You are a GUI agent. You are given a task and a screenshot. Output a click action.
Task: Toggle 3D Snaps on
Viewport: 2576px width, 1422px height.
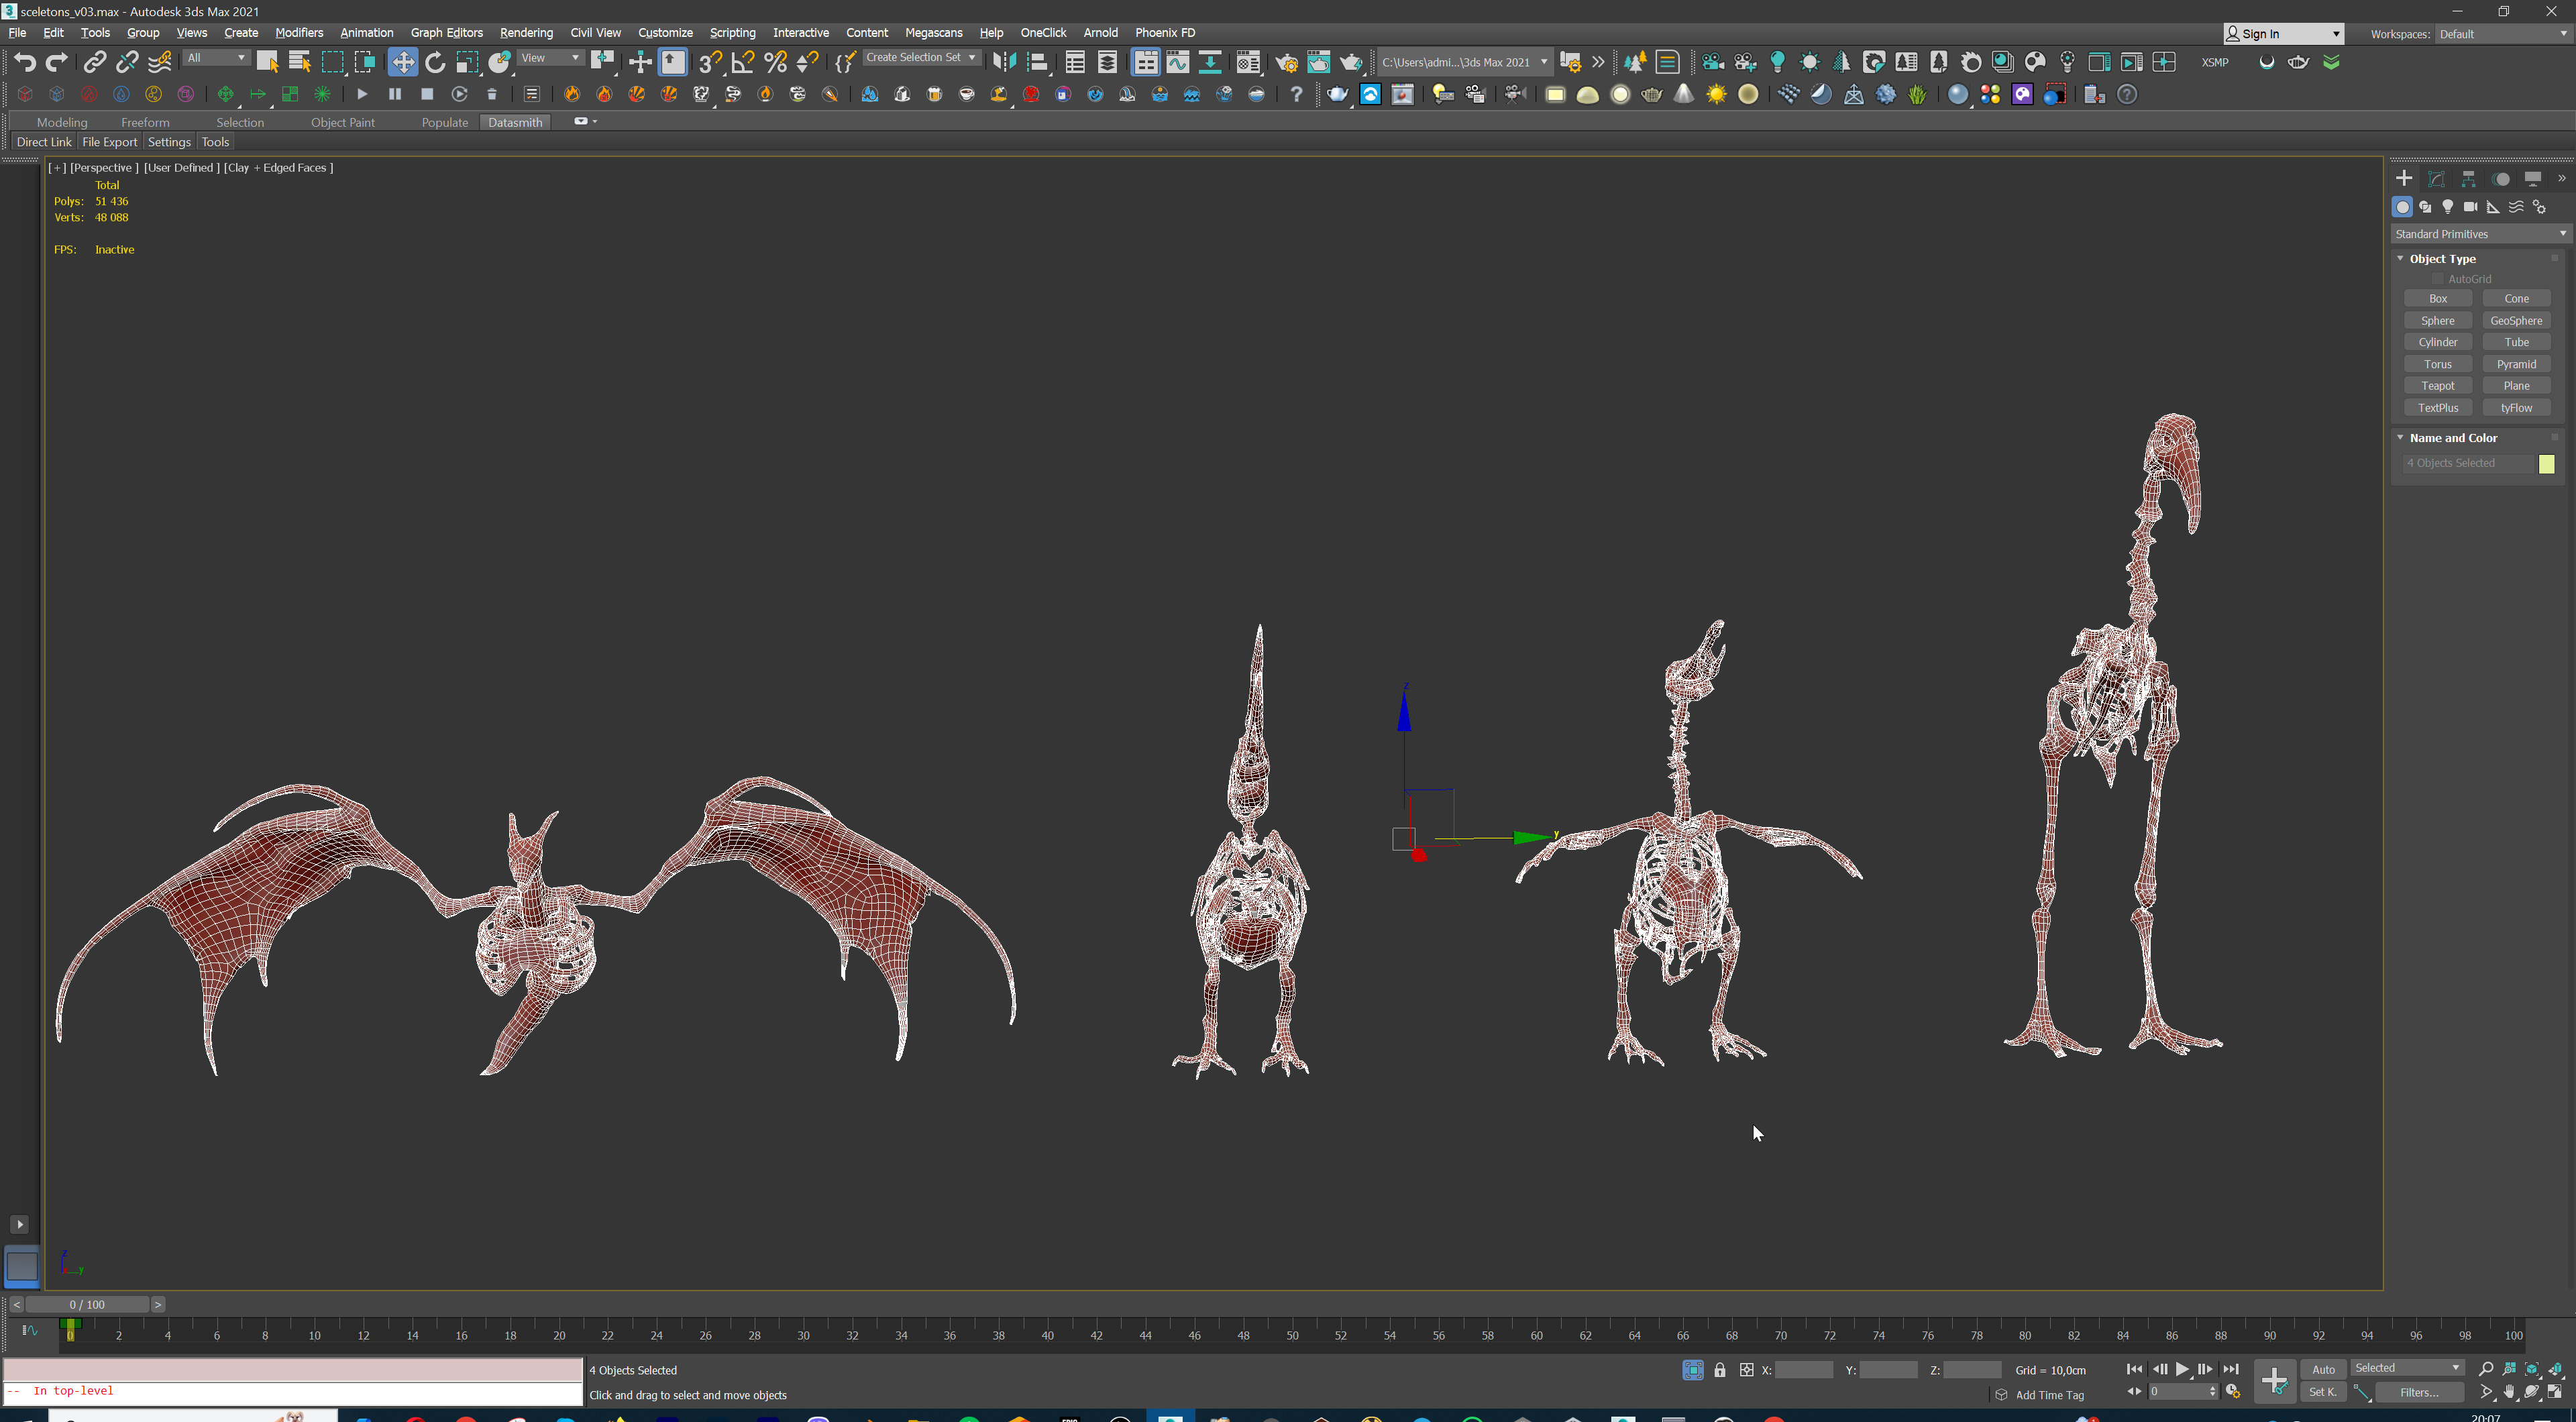click(710, 62)
